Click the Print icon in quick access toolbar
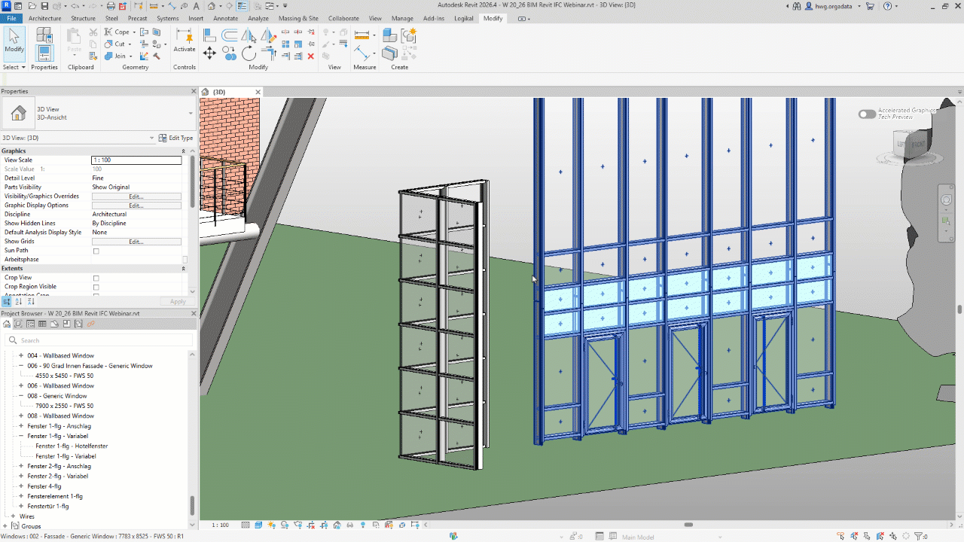The image size is (964, 542). coord(111,6)
